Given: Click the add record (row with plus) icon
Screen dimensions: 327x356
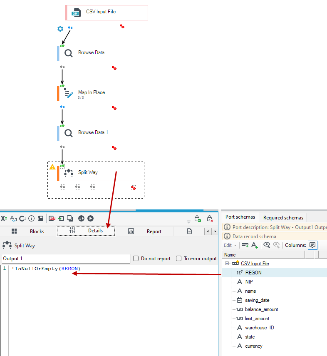Looking at the screenshot, I should click(245, 245).
